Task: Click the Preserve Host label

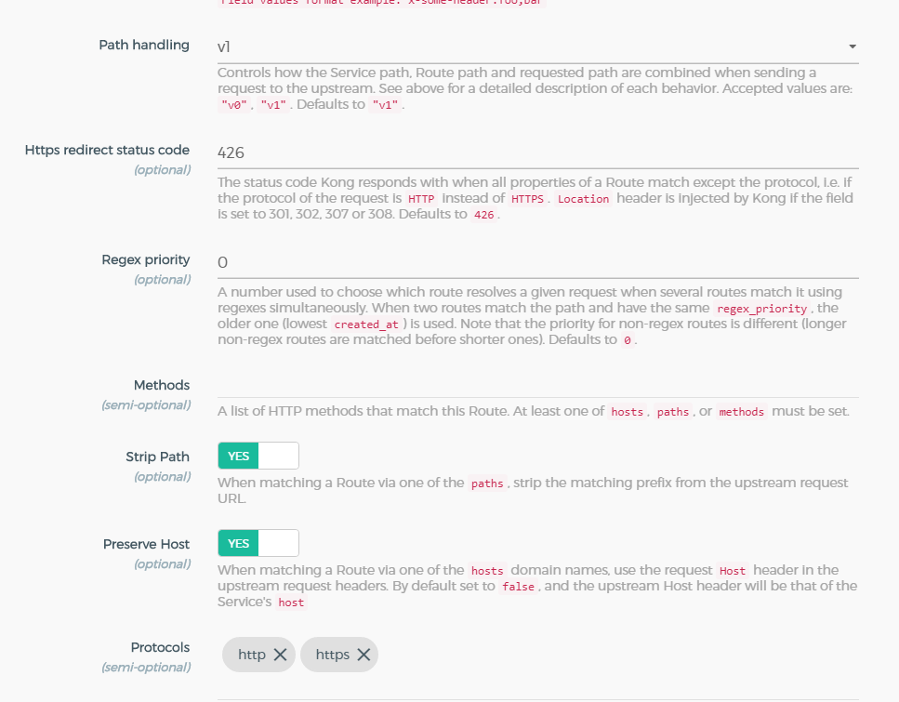Action: (x=146, y=544)
